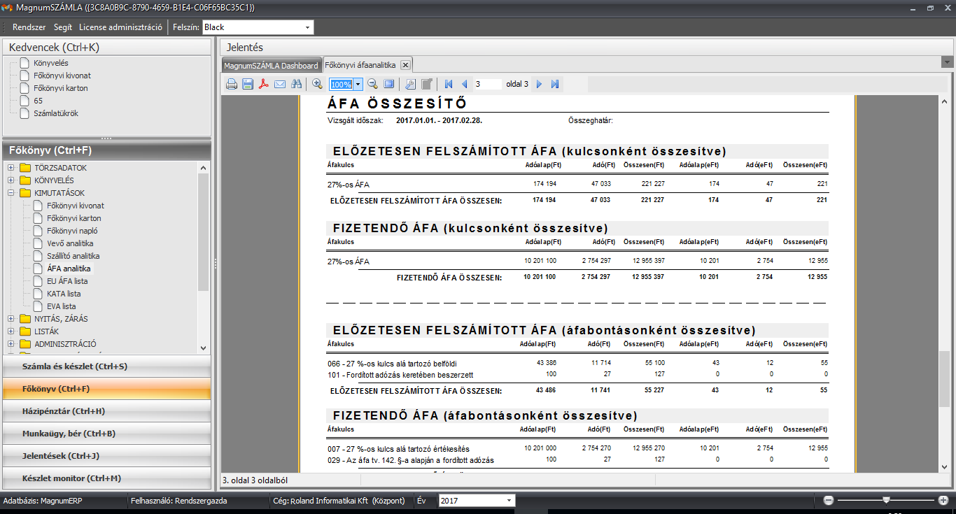Click the zoom out magnifier icon

click(x=372, y=84)
